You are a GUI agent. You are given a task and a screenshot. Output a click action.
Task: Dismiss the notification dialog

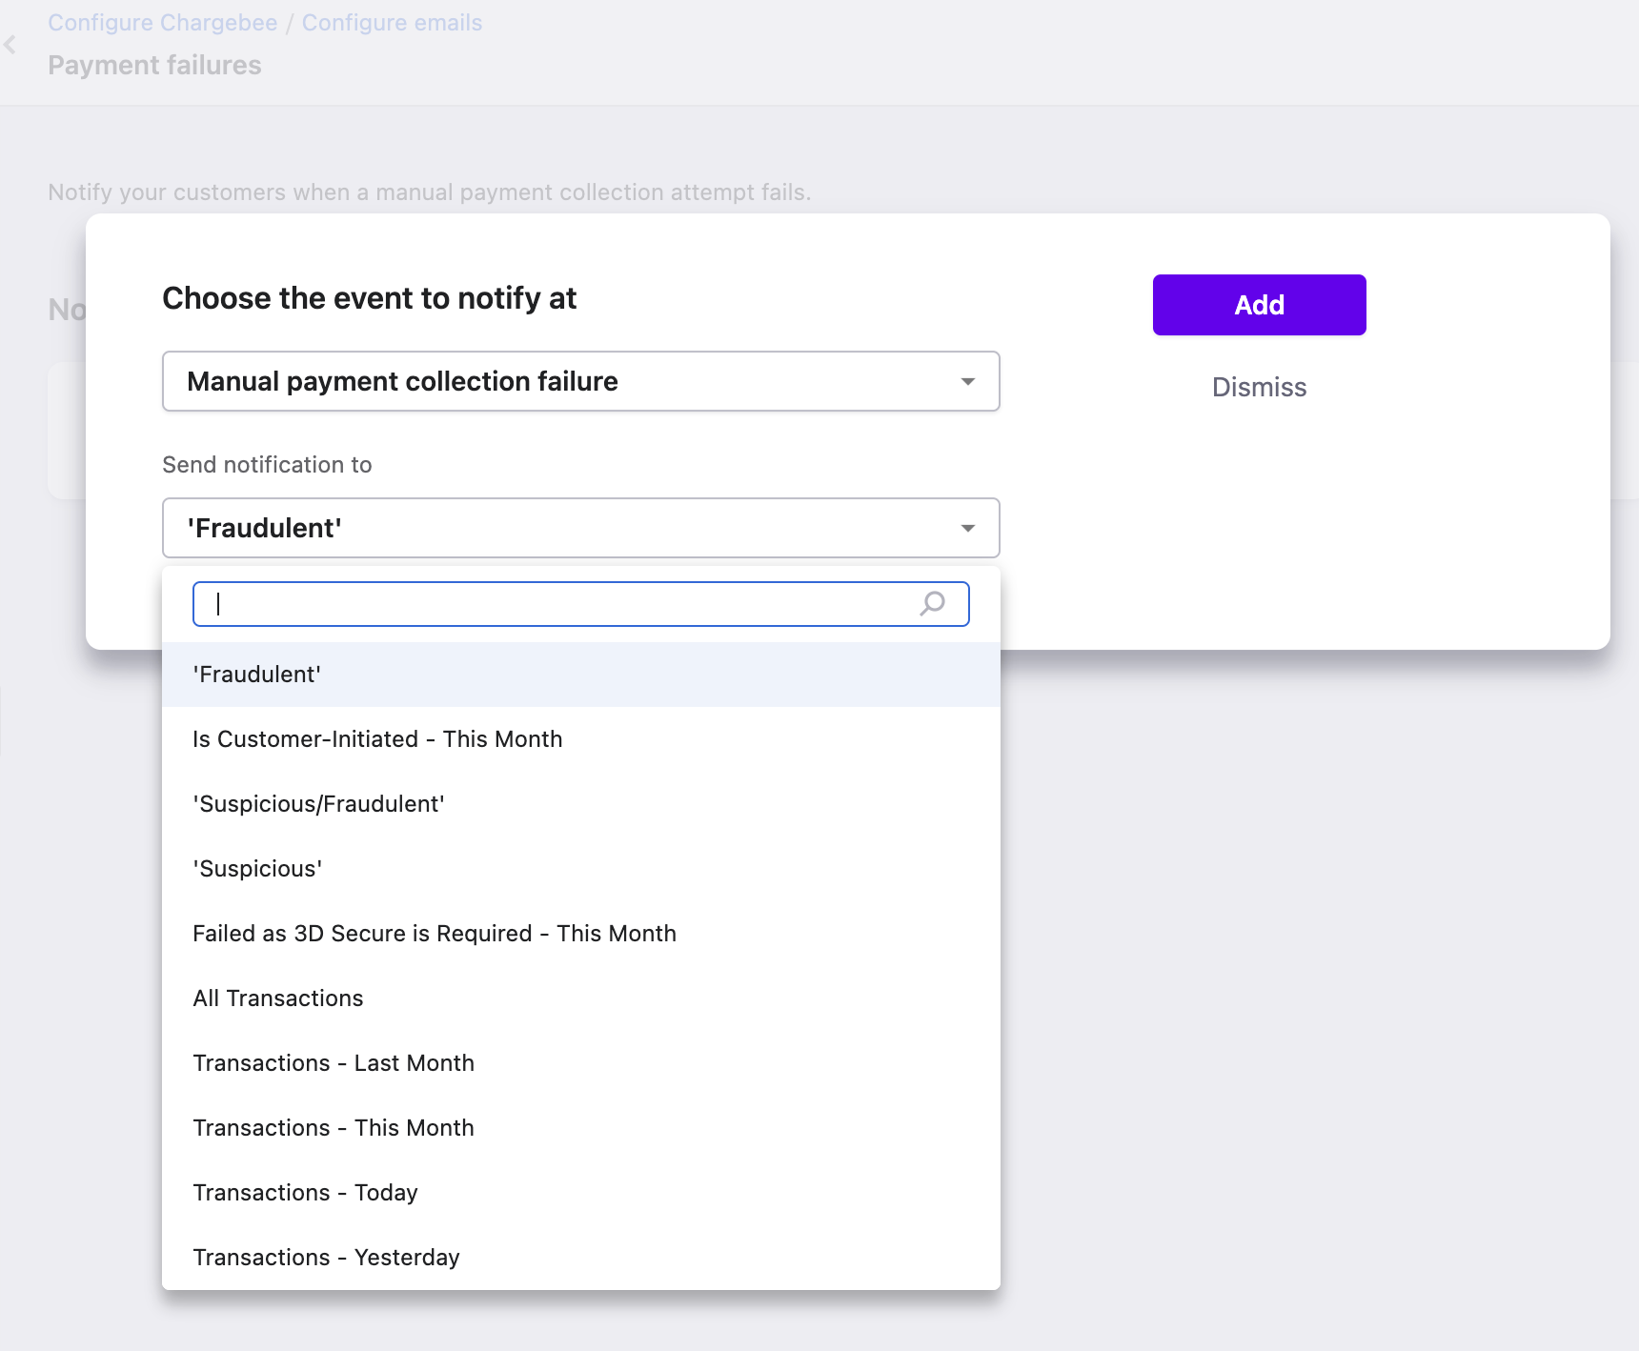[x=1259, y=388]
